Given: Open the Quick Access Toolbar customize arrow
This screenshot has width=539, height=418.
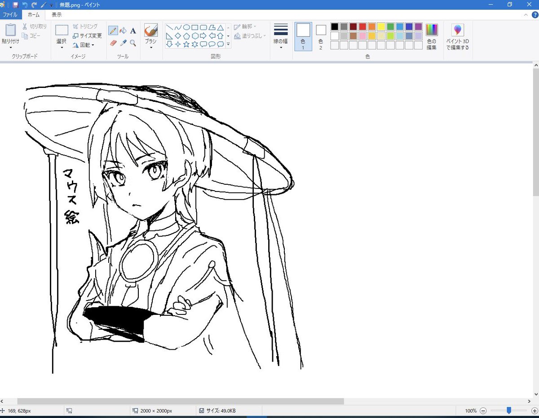Looking at the screenshot, I should tap(51, 5).
